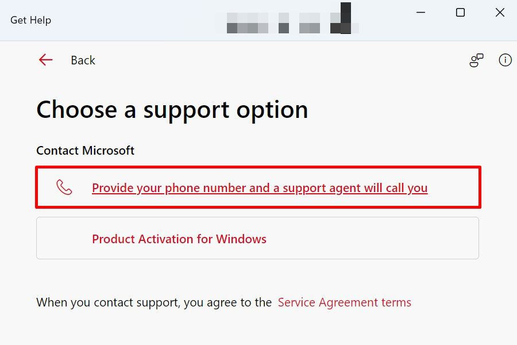Choose the highlighted support agent callback option
Image resolution: width=517 pixels, height=345 pixels.
(x=260, y=187)
